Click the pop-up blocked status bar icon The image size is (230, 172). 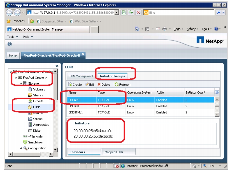(x=117, y=166)
